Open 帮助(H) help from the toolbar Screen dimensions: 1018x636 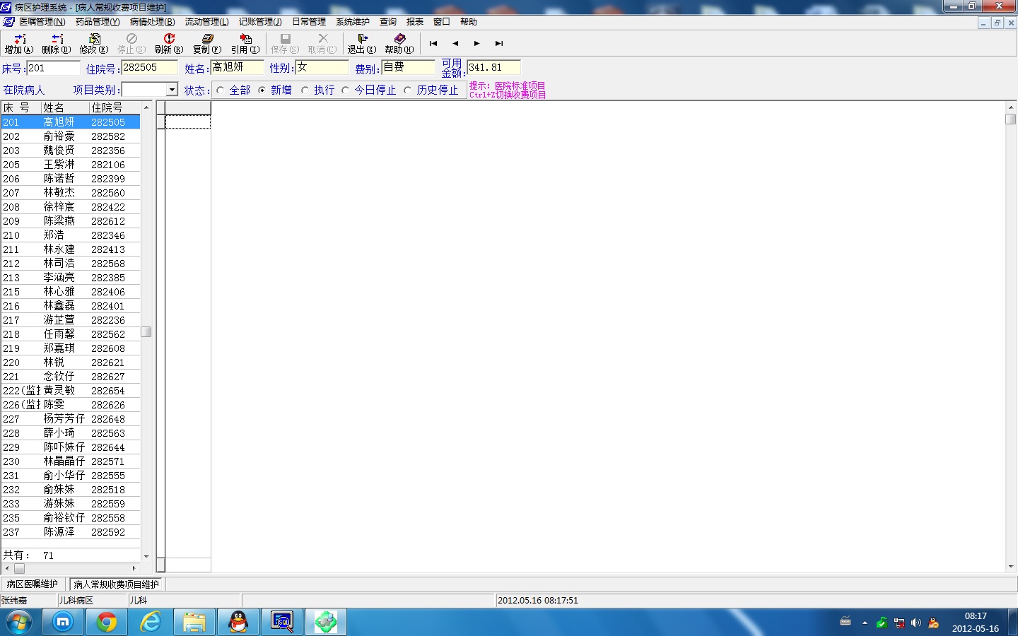[399, 44]
